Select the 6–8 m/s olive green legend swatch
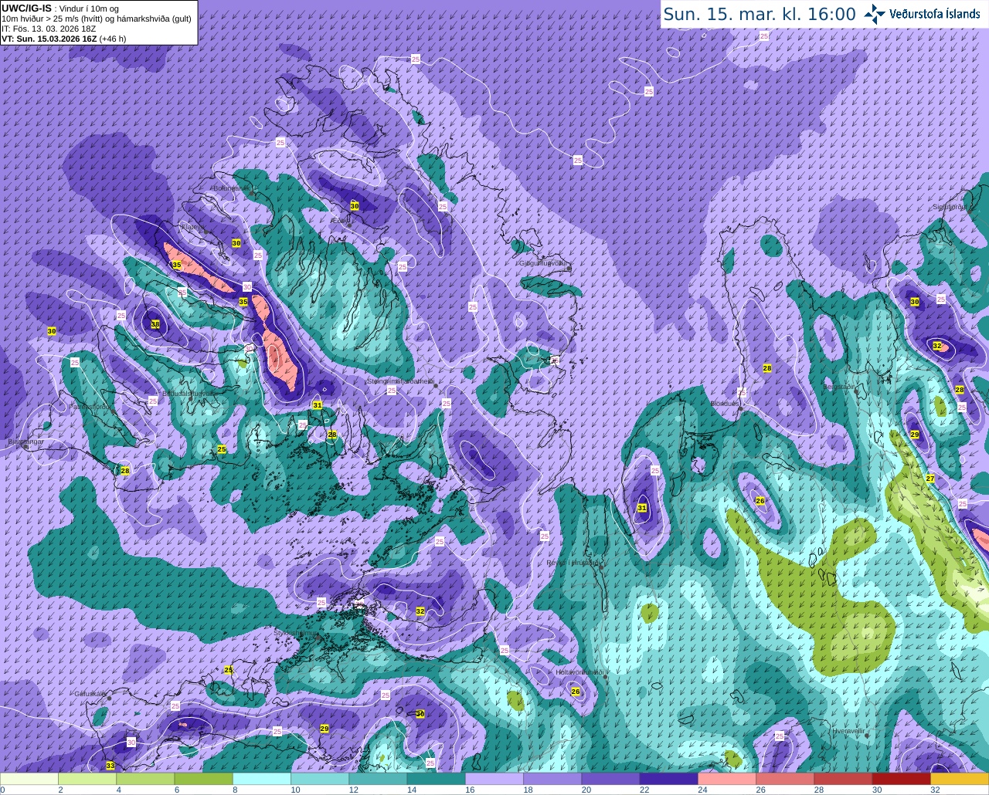The image size is (989, 795). pos(203,779)
